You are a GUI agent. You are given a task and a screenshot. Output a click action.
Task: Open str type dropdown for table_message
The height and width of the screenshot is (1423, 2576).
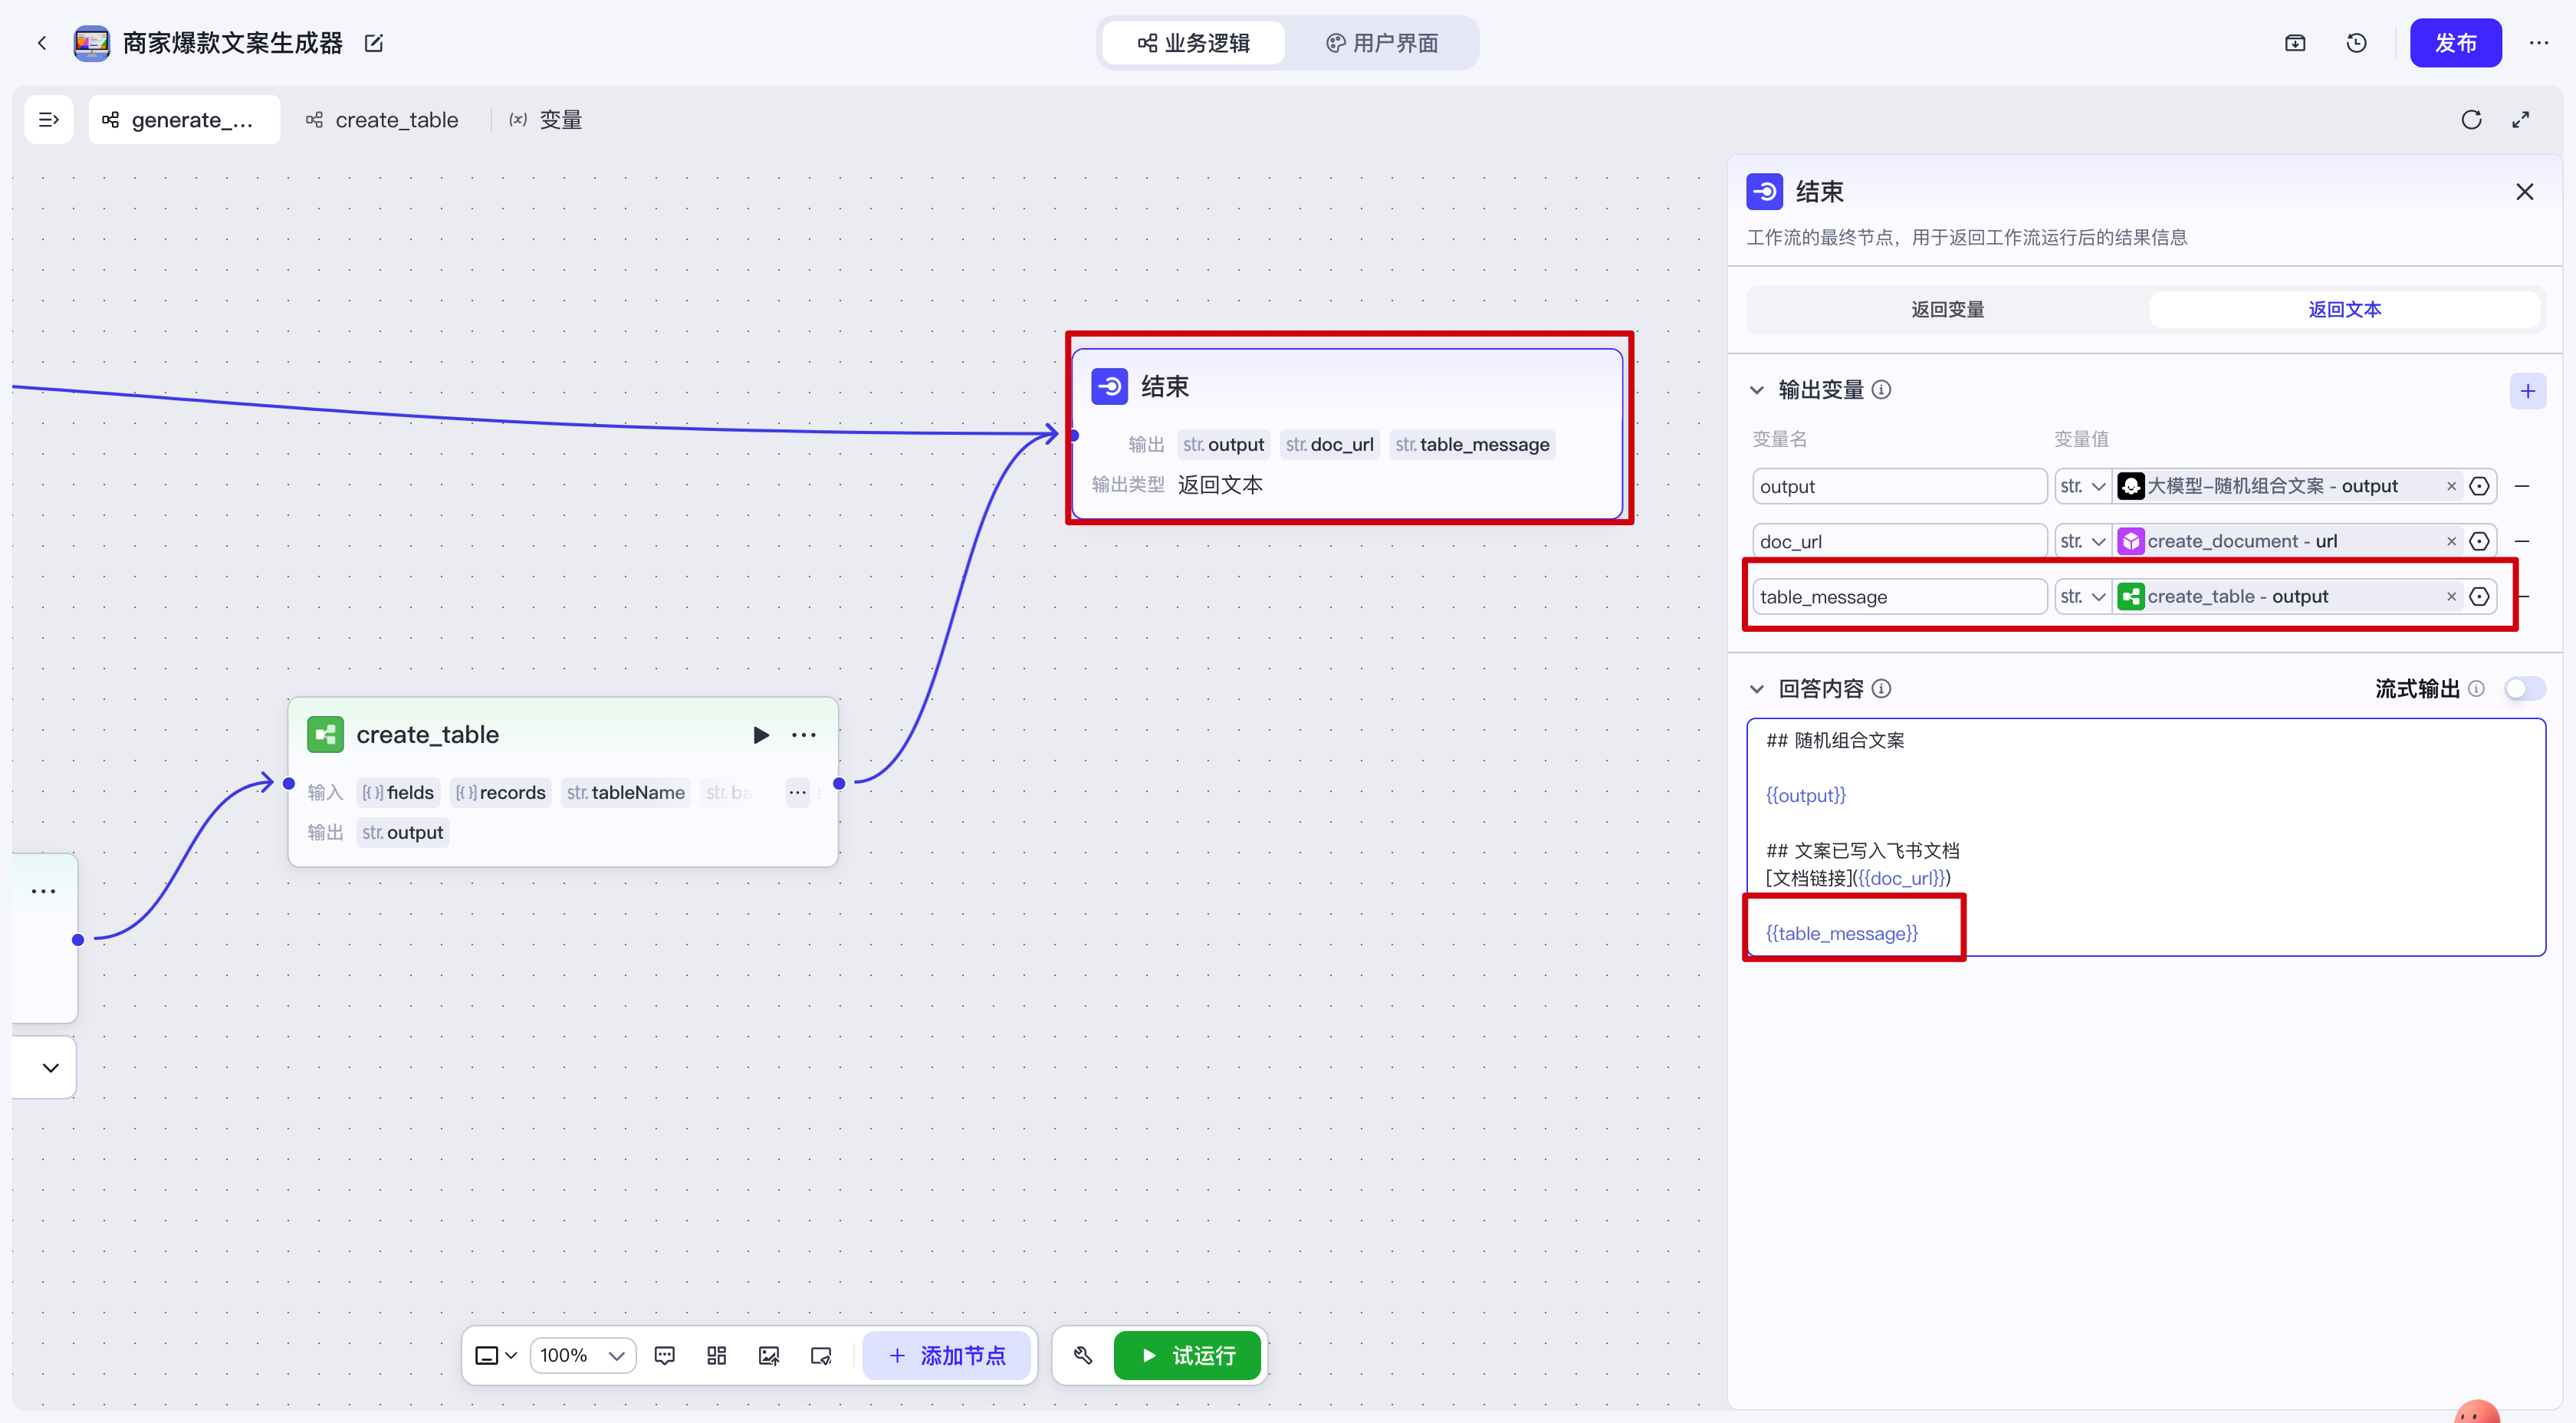click(x=2083, y=597)
